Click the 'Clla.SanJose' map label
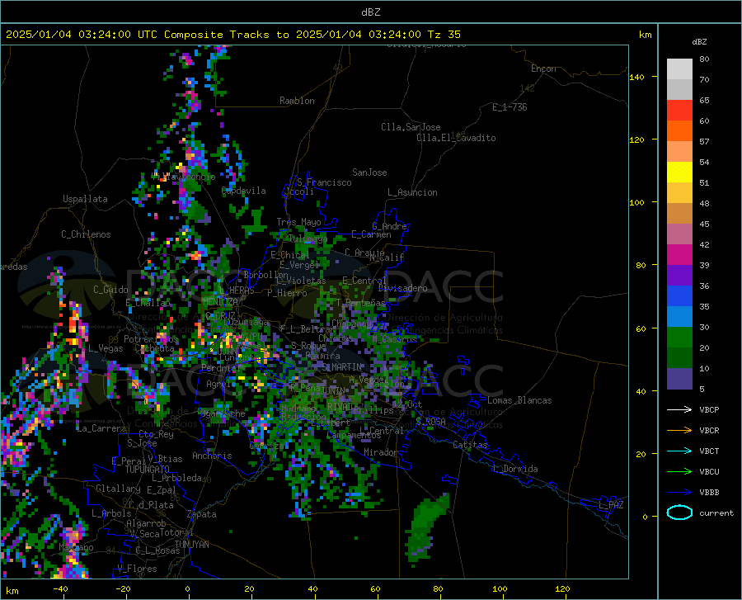 tap(411, 127)
